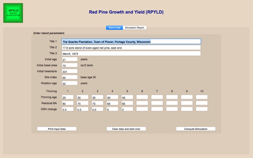253x158 pixels.
Task: Open the Simulation Report tab
Action: click(135, 28)
